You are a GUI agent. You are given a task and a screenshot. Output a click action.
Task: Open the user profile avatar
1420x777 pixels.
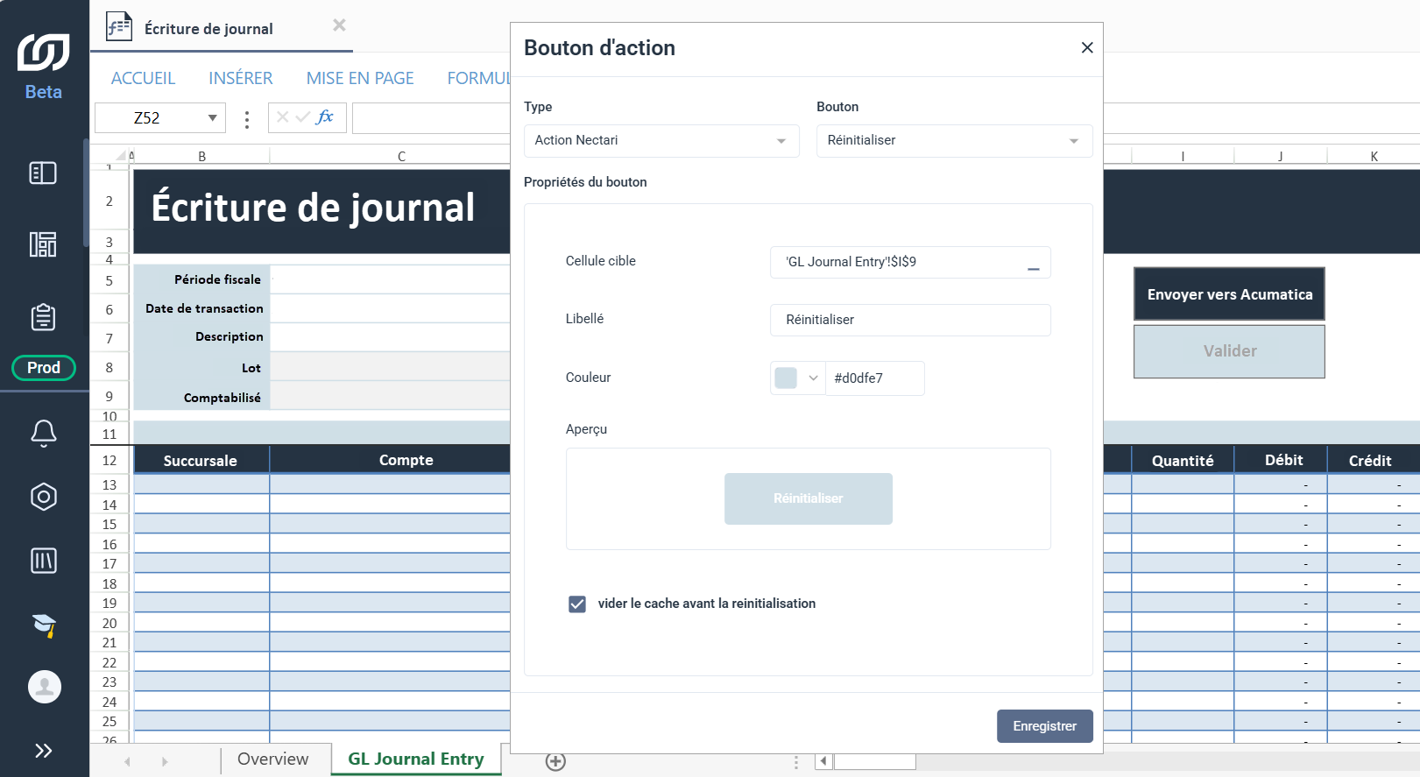point(45,687)
